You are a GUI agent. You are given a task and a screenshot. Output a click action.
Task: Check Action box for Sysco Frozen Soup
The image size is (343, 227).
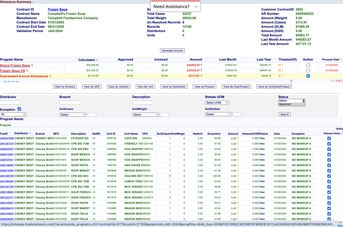click(308, 65)
